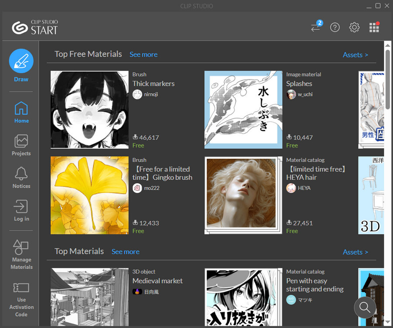Open the Splashes water thumbnail image
Screen dimensions: 393x328
pyautogui.click(x=243, y=109)
